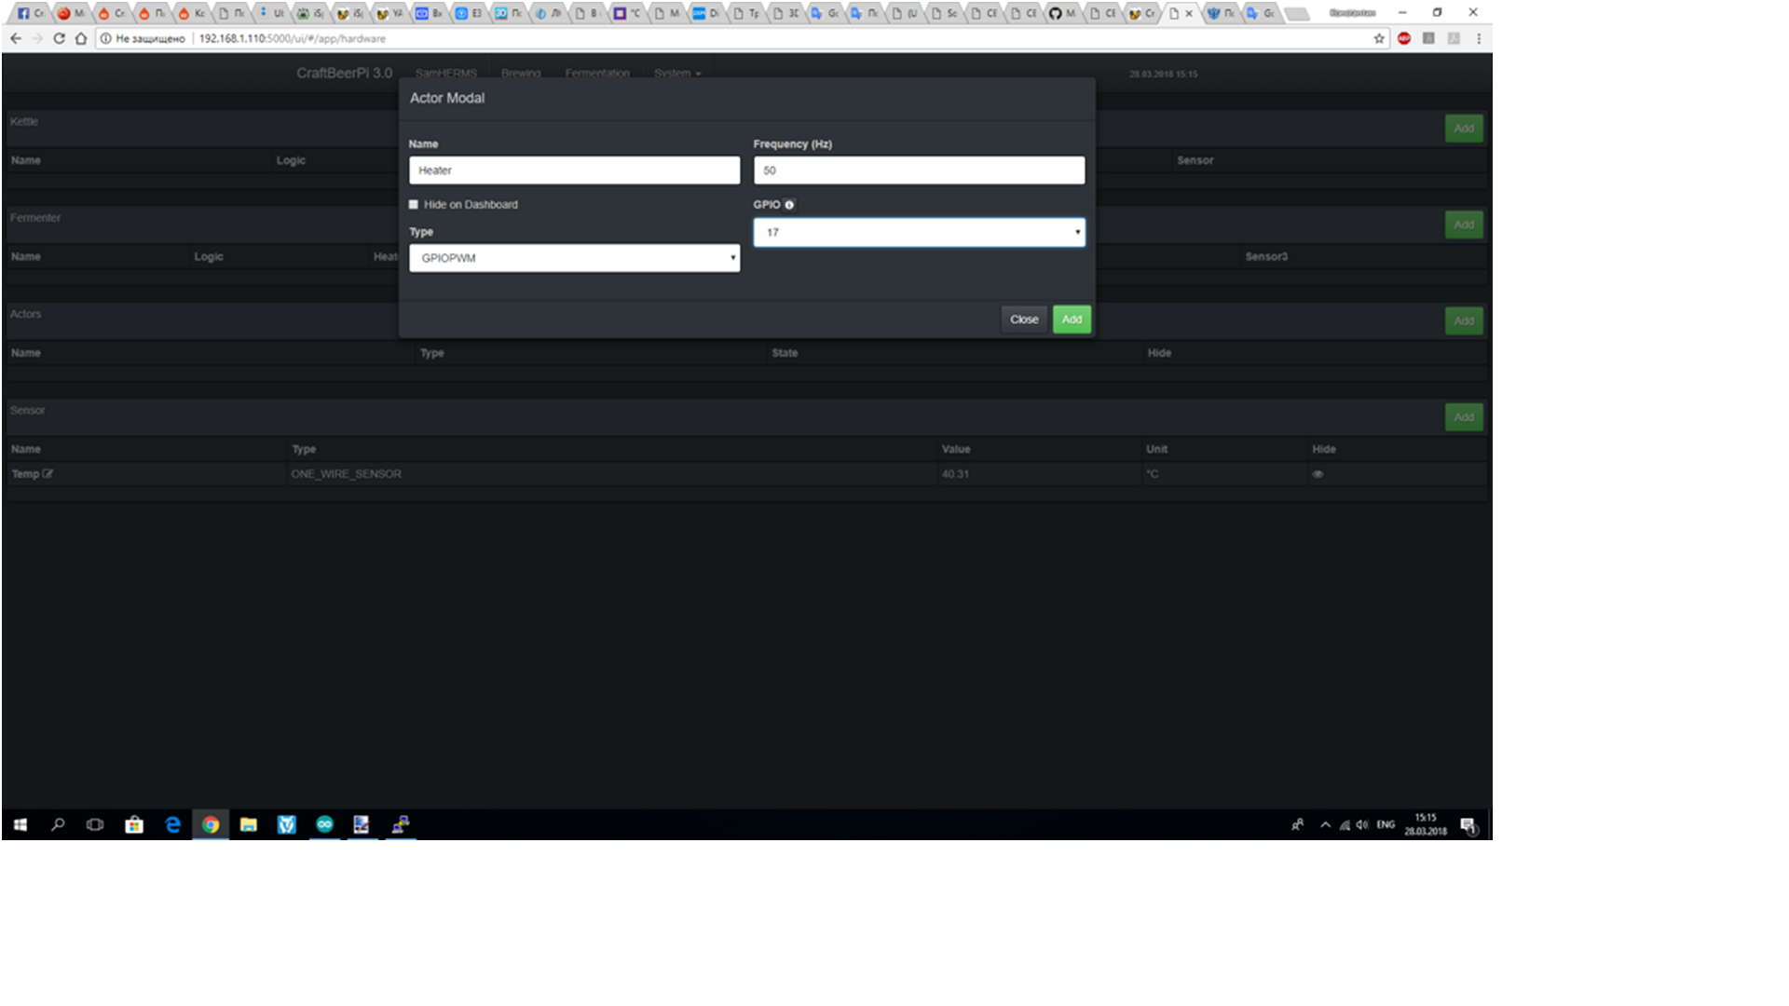The image size is (1789, 1006).
Task: Expand the System menu in navbar
Action: pyautogui.click(x=677, y=74)
